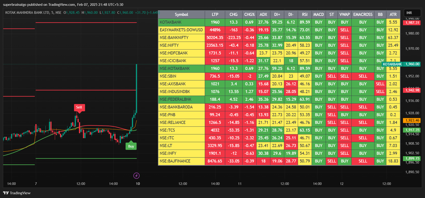Click the BAJFINANCE ST SELL cell

coord(331,161)
